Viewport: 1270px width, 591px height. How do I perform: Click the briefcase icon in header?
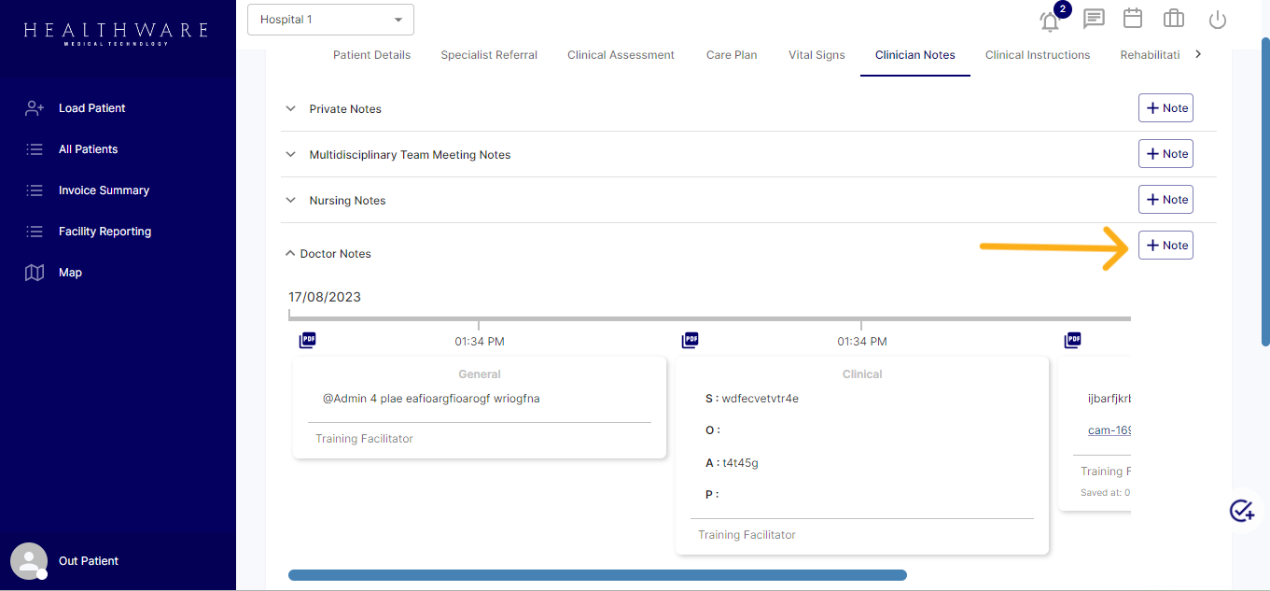[1173, 19]
